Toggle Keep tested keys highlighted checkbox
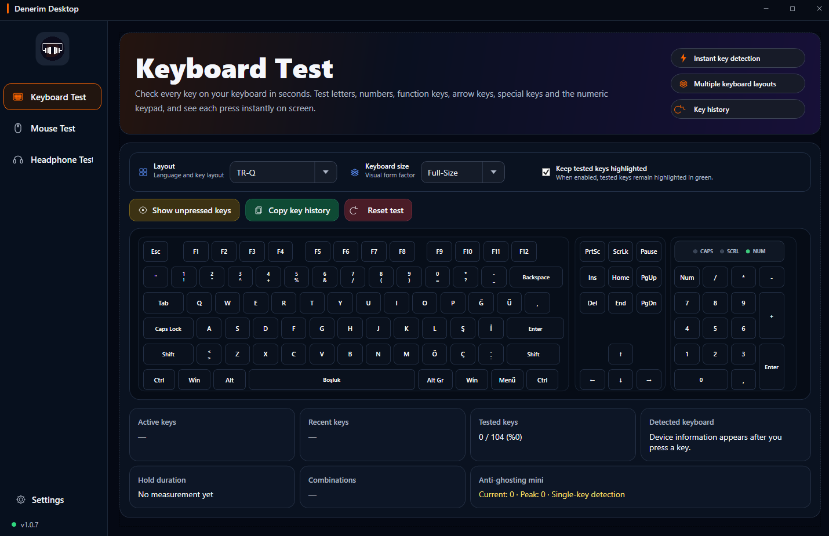Image resolution: width=829 pixels, height=536 pixels. tap(546, 172)
